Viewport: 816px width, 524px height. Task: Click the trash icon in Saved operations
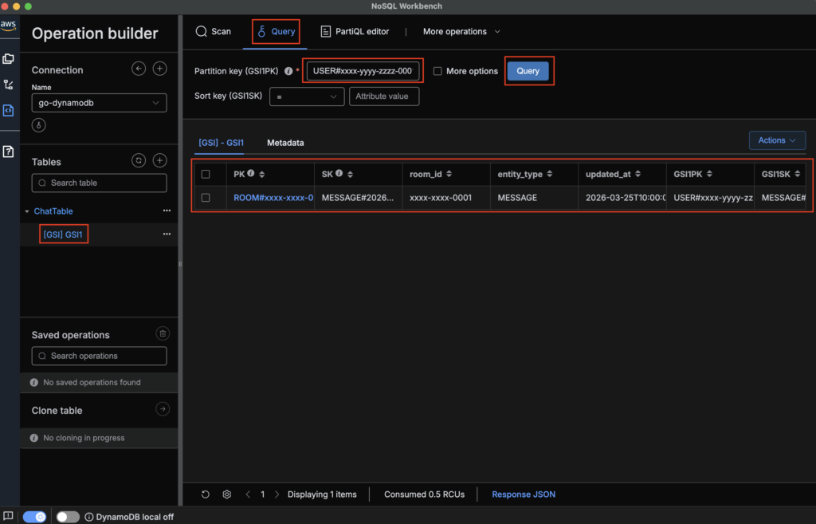click(162, 334)
